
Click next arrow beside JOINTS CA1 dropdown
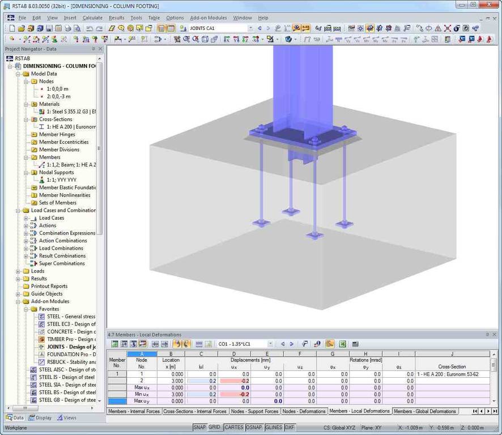268,28
